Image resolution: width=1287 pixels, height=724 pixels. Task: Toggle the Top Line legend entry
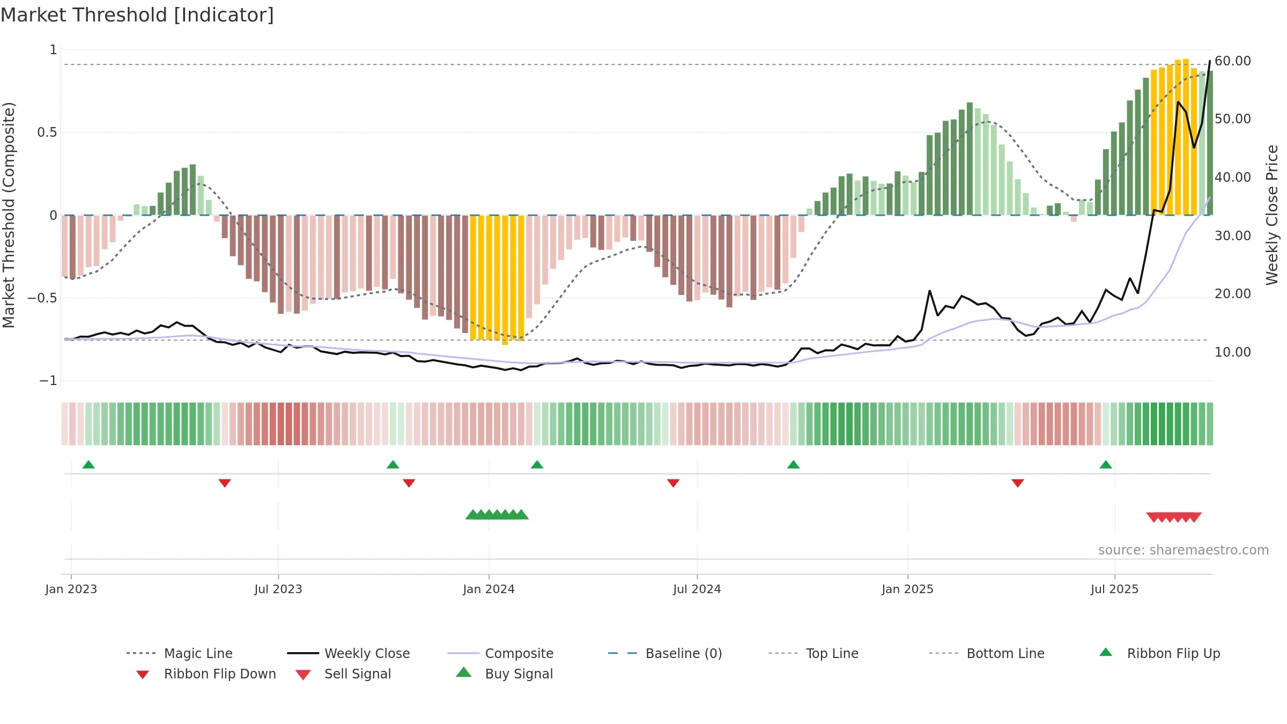tap(813, 653)
